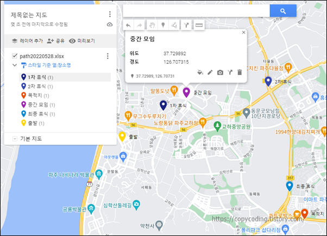Viewport: 327px width, 236px height.
Task: Uncheck the path20220528.xlsx layer checkbox
Action: click(x=15, y=56)
